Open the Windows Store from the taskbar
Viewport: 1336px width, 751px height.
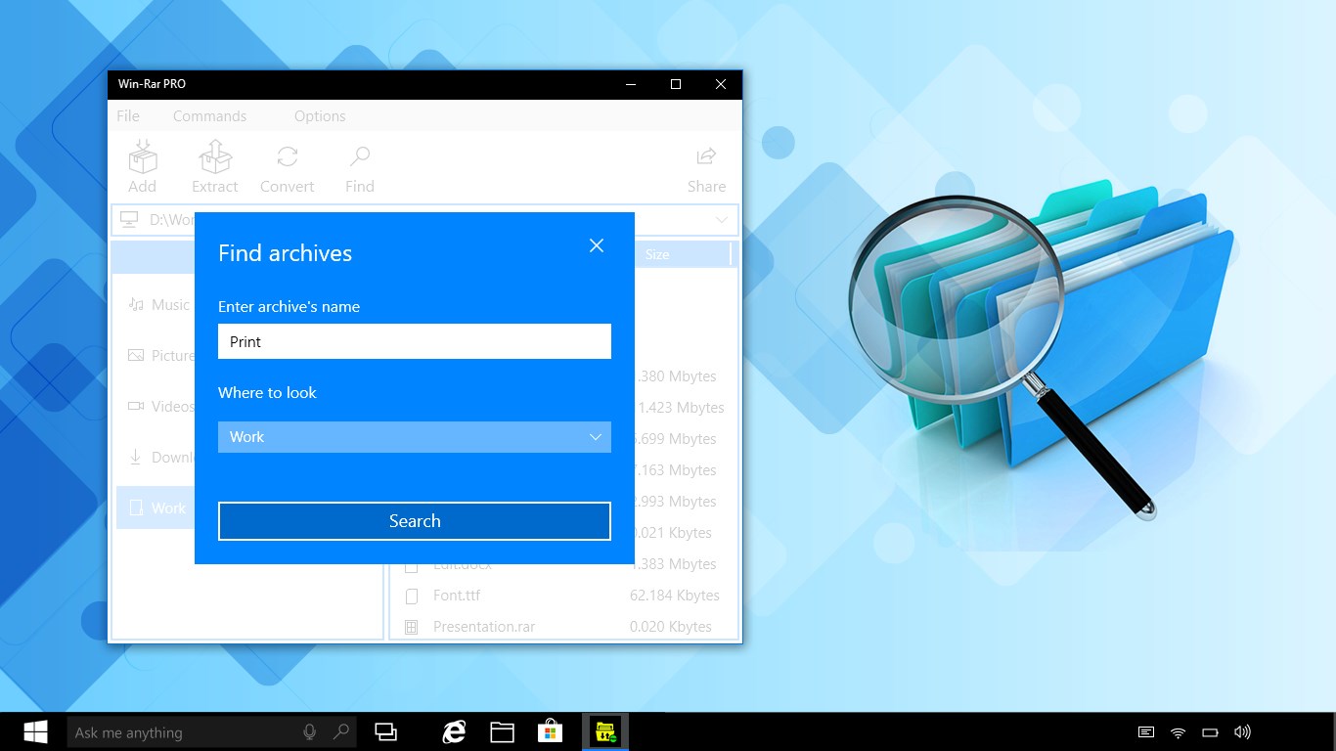[551, 732]
